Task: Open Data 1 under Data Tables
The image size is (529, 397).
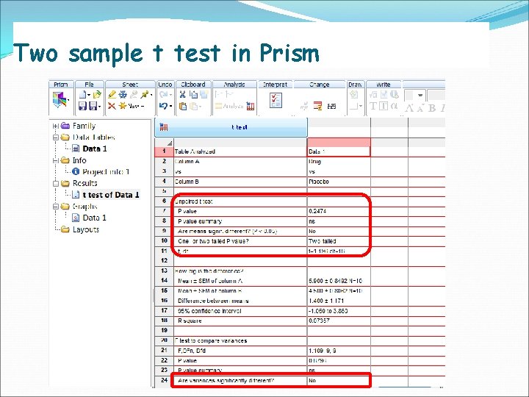Action: (95, 149)
